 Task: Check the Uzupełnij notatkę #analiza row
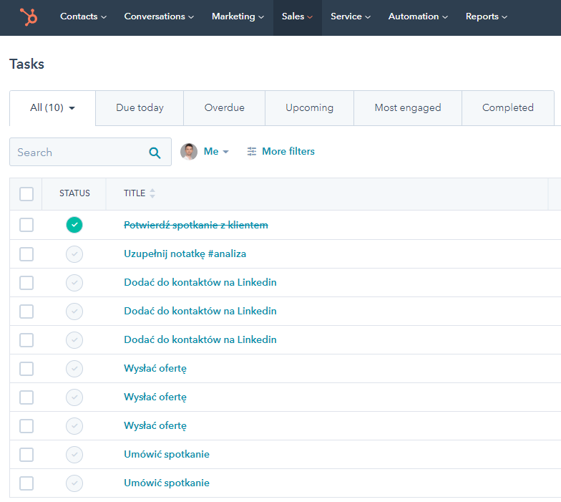click(x=26, y=254)
